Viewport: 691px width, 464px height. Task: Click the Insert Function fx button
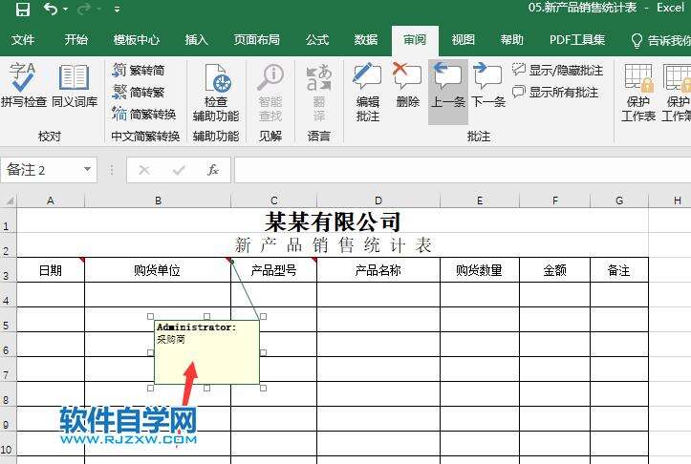coord(213,170)
